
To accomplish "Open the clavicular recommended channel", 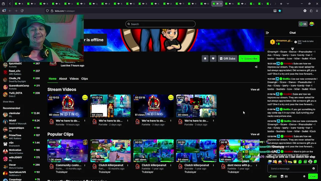I will (21, 115).
